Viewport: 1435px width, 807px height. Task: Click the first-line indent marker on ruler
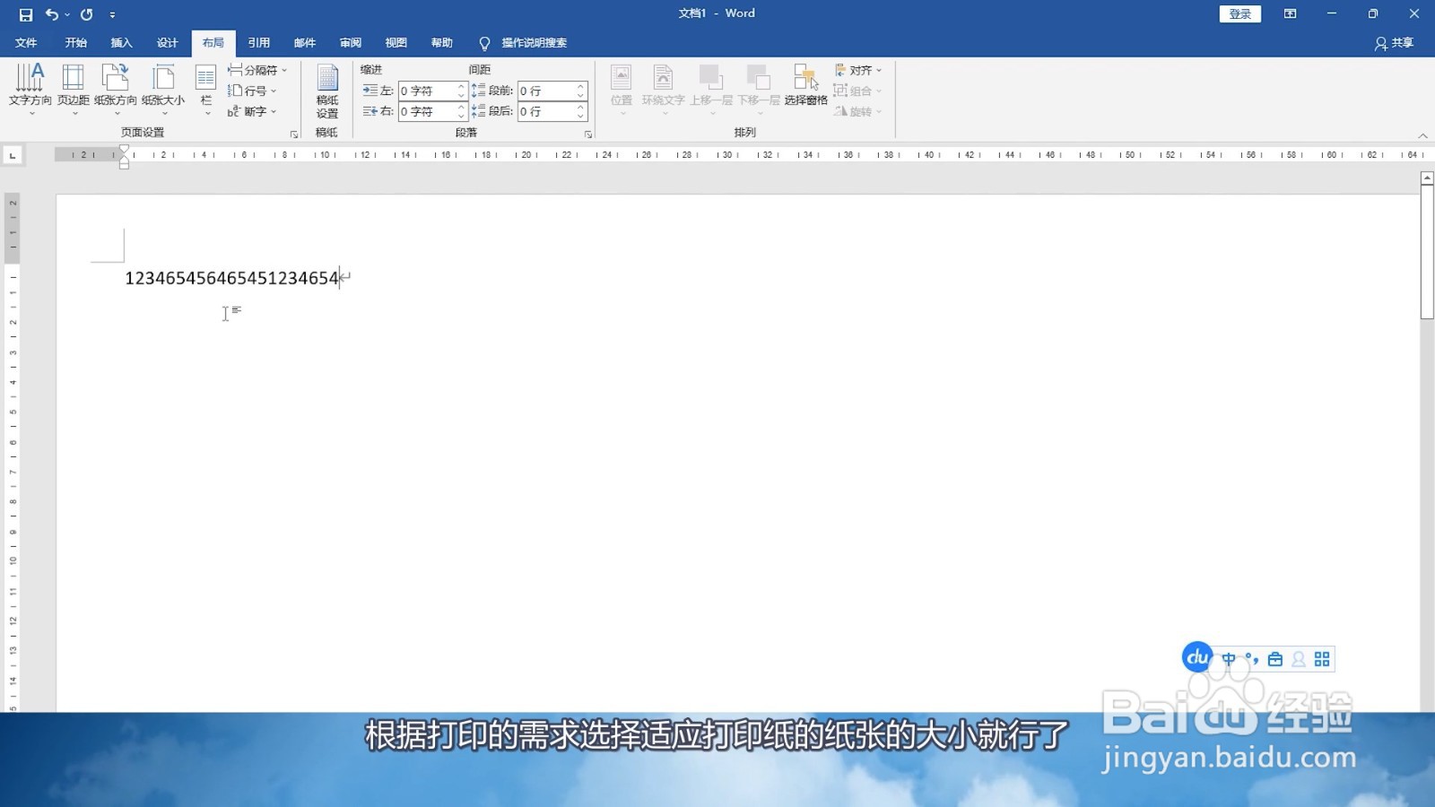pos(124,149)
